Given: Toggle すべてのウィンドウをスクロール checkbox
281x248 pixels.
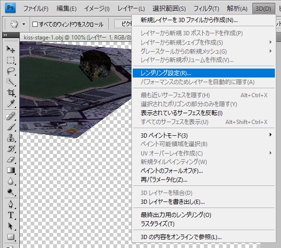Looking at the screenshot, I should 35,24.
